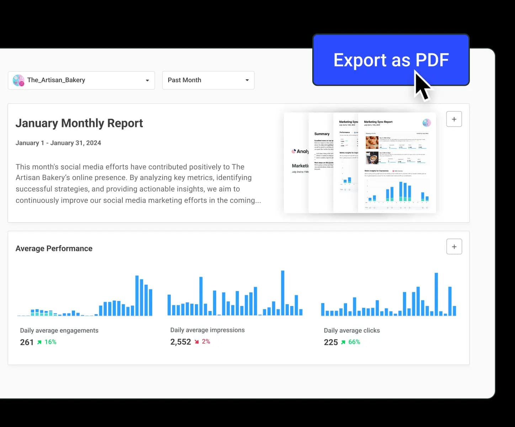The width and height of the screenshot is (515, 427).
Task: Click the green trend arrow beside 66%
Action: coord(343,342)
